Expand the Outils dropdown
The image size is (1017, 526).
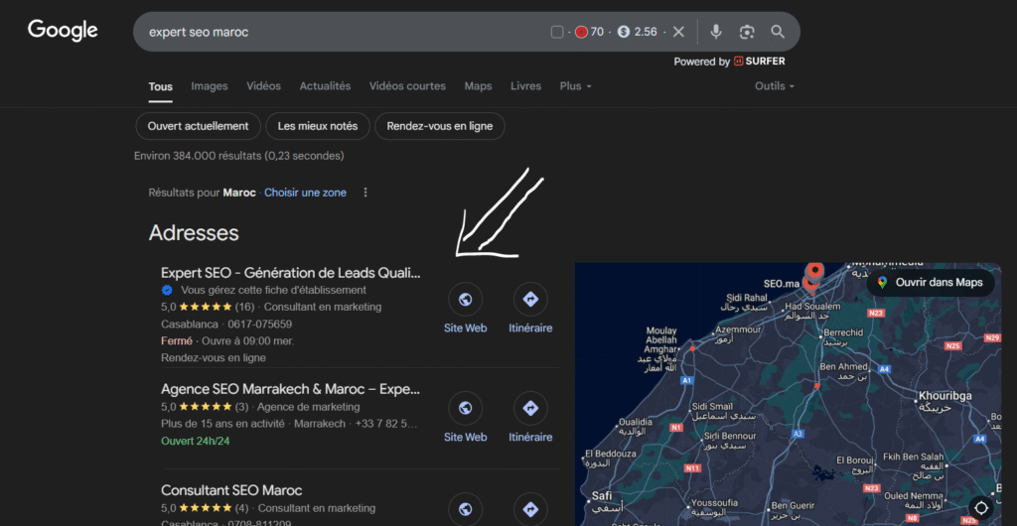[x=775, y=86]
